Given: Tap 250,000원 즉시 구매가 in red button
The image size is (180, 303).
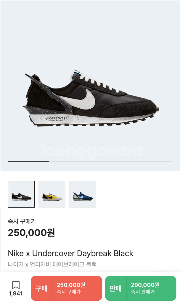Looking at the screenshot, I should click(71, 288).
